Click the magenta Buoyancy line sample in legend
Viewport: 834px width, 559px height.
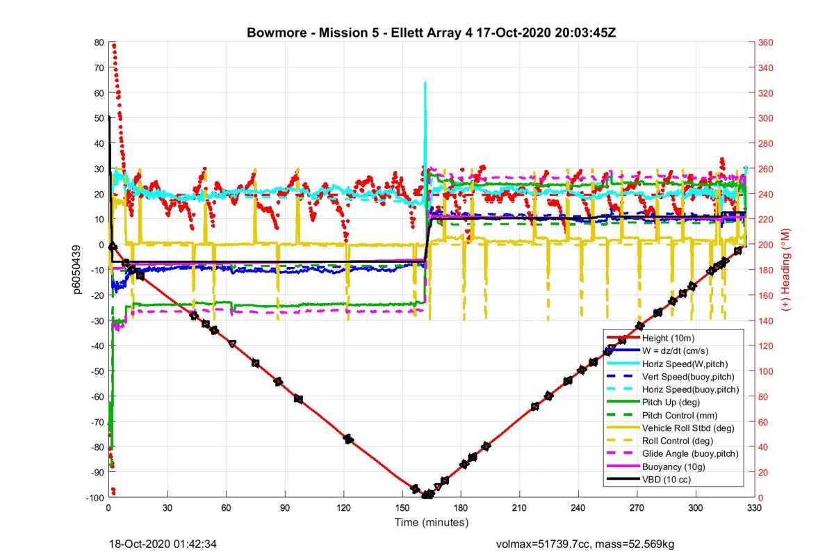(x=623, y=467)
